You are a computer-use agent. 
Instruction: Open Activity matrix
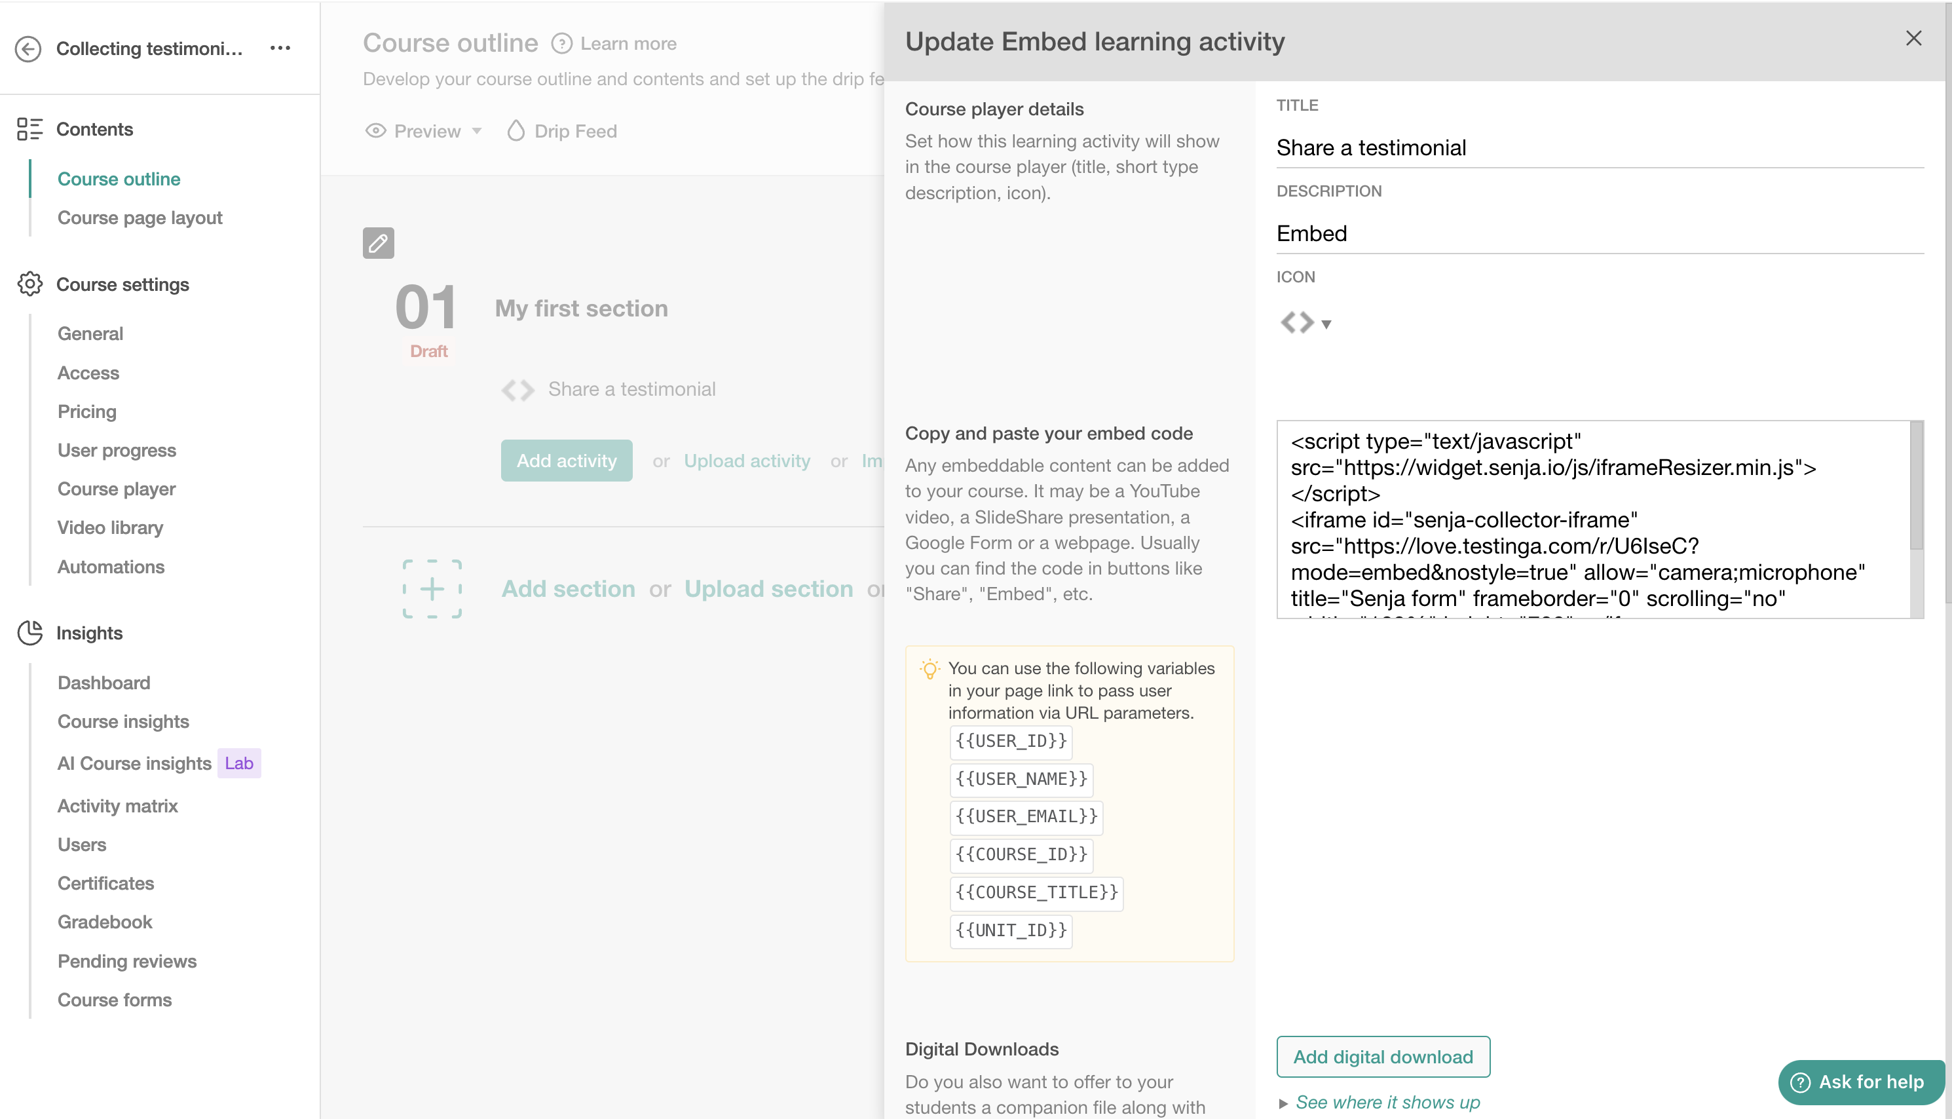point(117,805)
